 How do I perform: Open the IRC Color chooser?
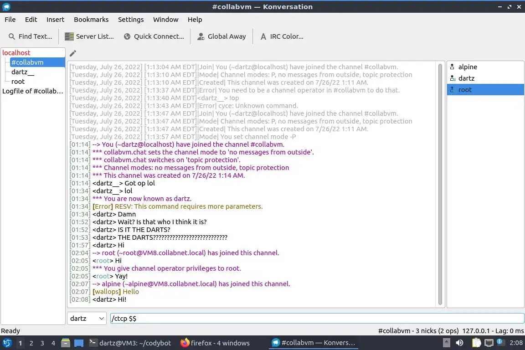(282, 36)
